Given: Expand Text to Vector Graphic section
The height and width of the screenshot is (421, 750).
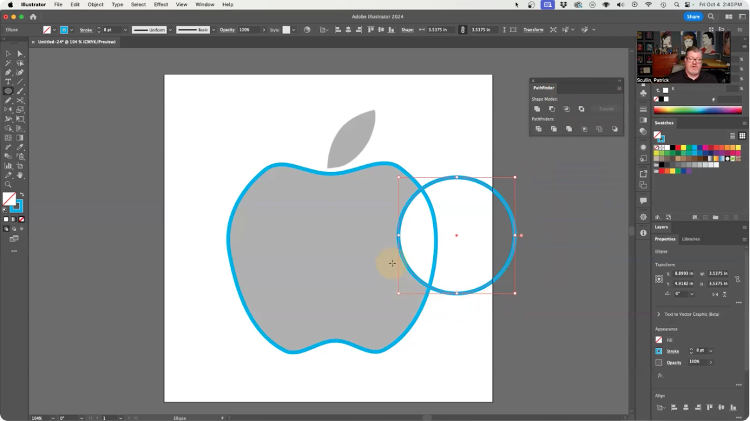Looking at the screenshot, I should [x=659, y=314].
